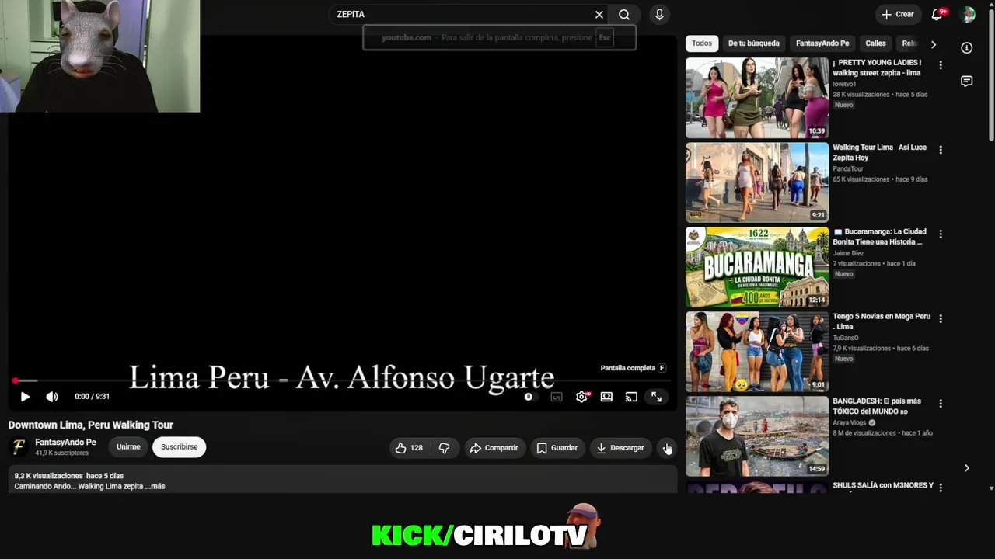995x559 pixels.
Task: Open the FantasyAndo Pe channel avatar
Action: [19, 447]
